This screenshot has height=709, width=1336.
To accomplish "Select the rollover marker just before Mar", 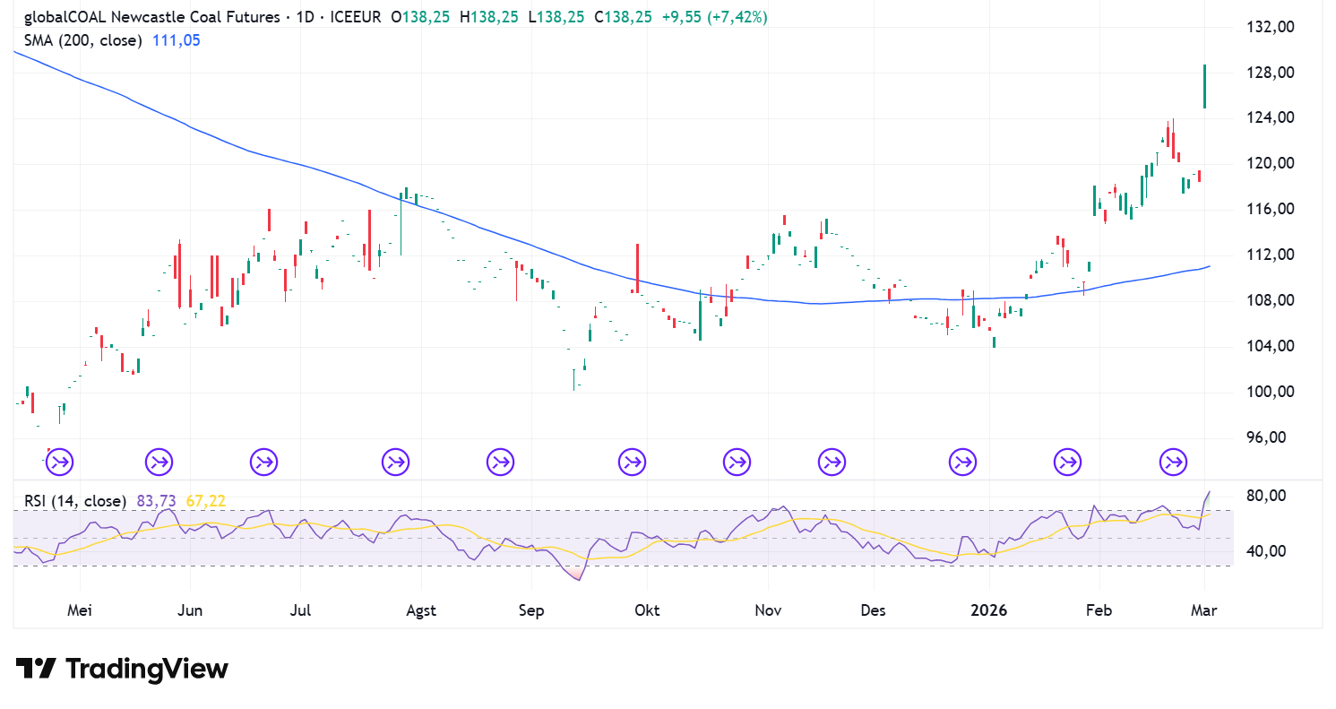I will coord(1173,463).
